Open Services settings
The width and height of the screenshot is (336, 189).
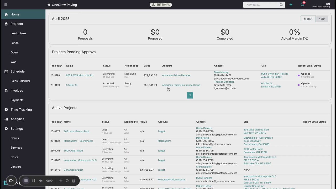click(x=16, y=148)
